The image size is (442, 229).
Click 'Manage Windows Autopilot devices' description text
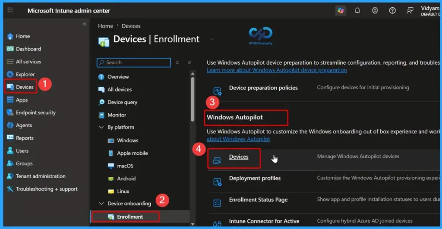coord(358,156)
